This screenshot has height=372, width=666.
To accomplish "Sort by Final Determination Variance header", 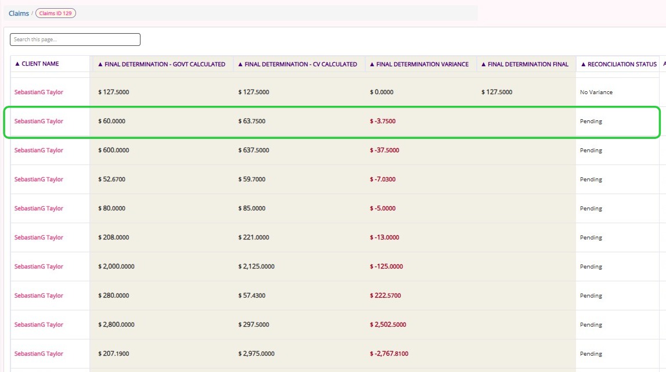I will click(419, 64).
